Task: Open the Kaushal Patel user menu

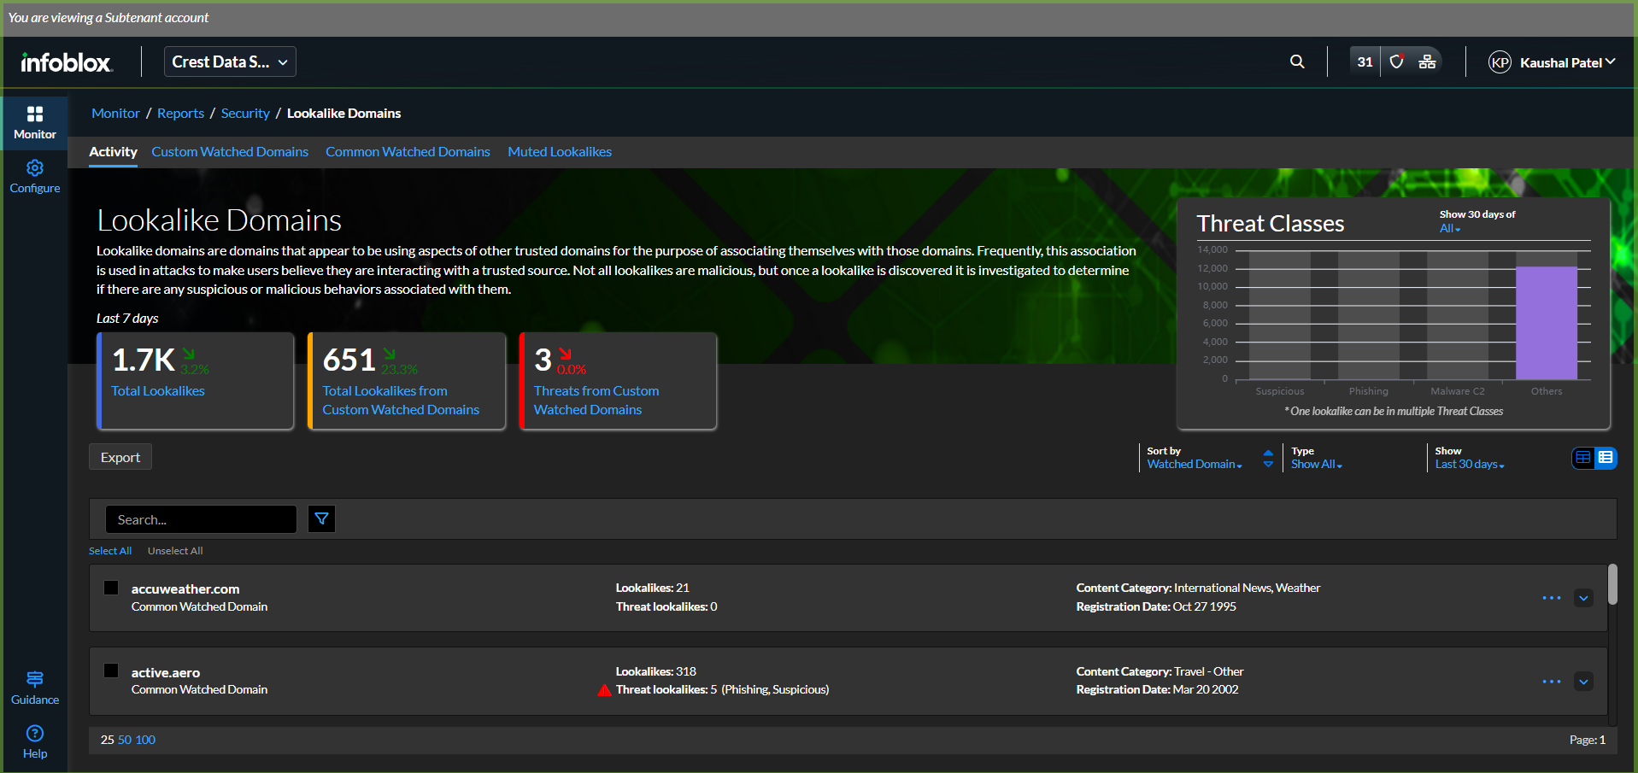Action: pyautogui.click(x=1568, y=62)
